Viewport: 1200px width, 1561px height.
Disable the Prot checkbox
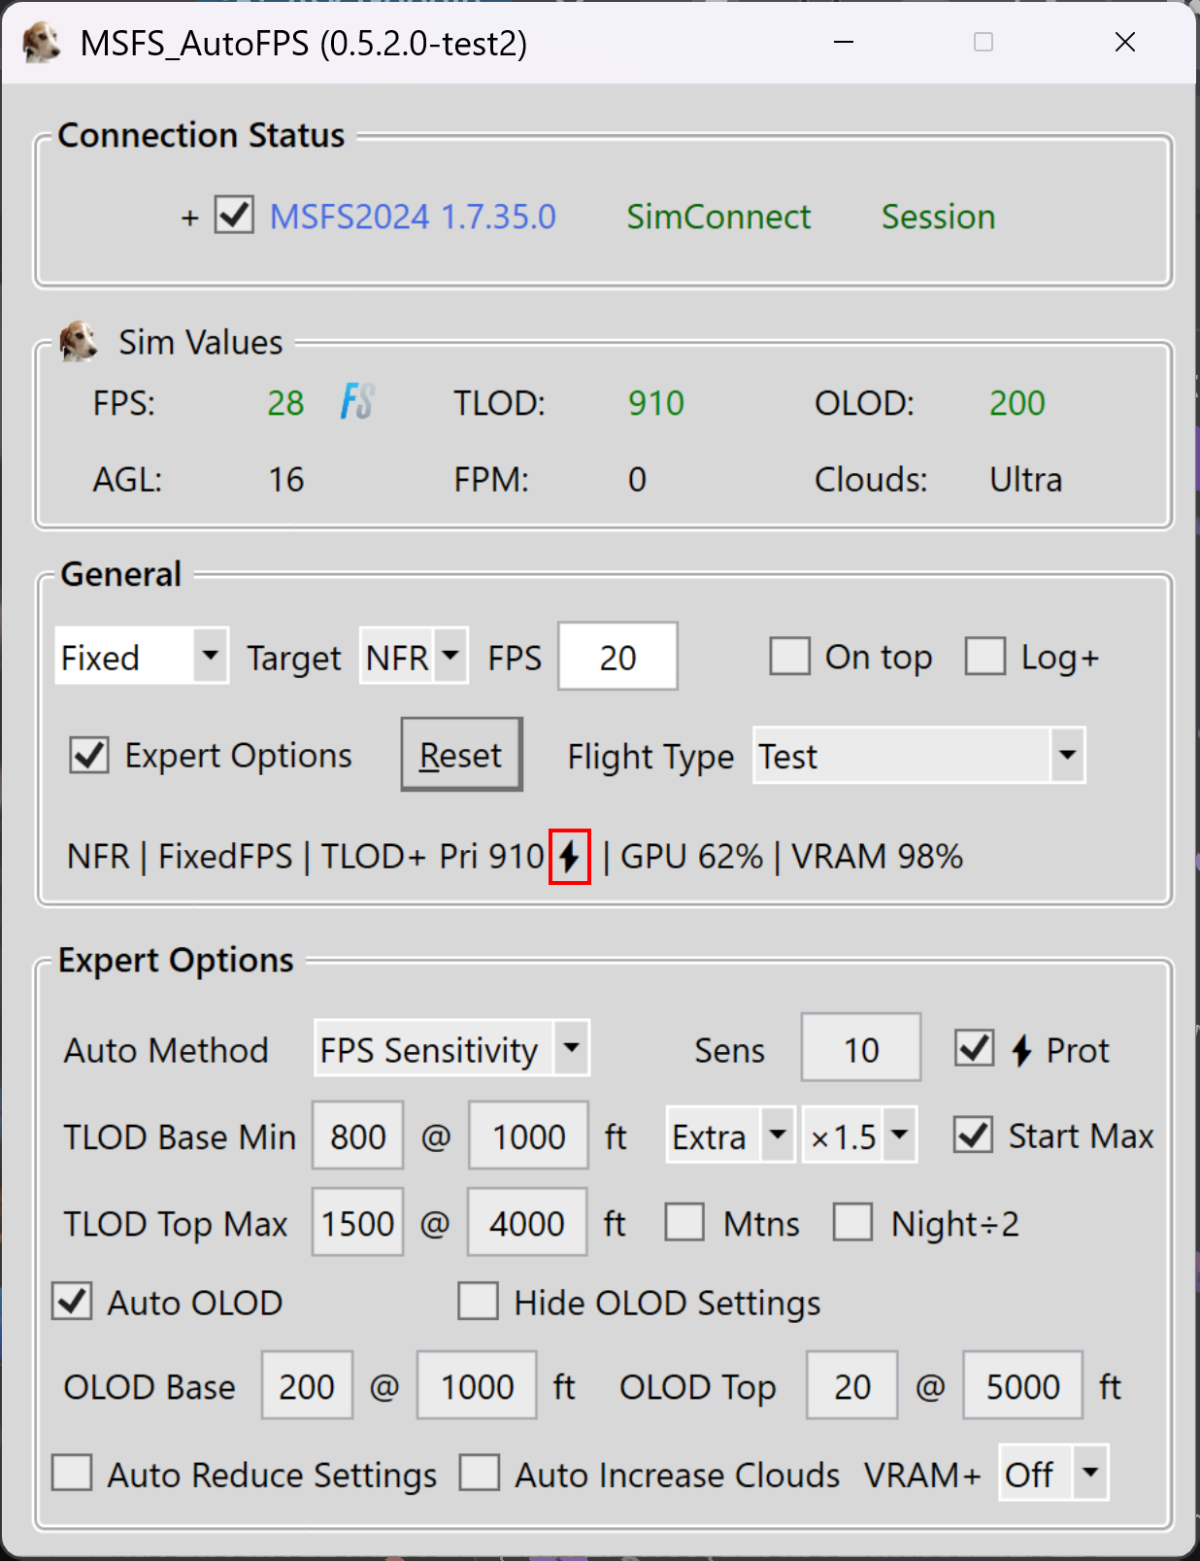tap(974, 1048)
